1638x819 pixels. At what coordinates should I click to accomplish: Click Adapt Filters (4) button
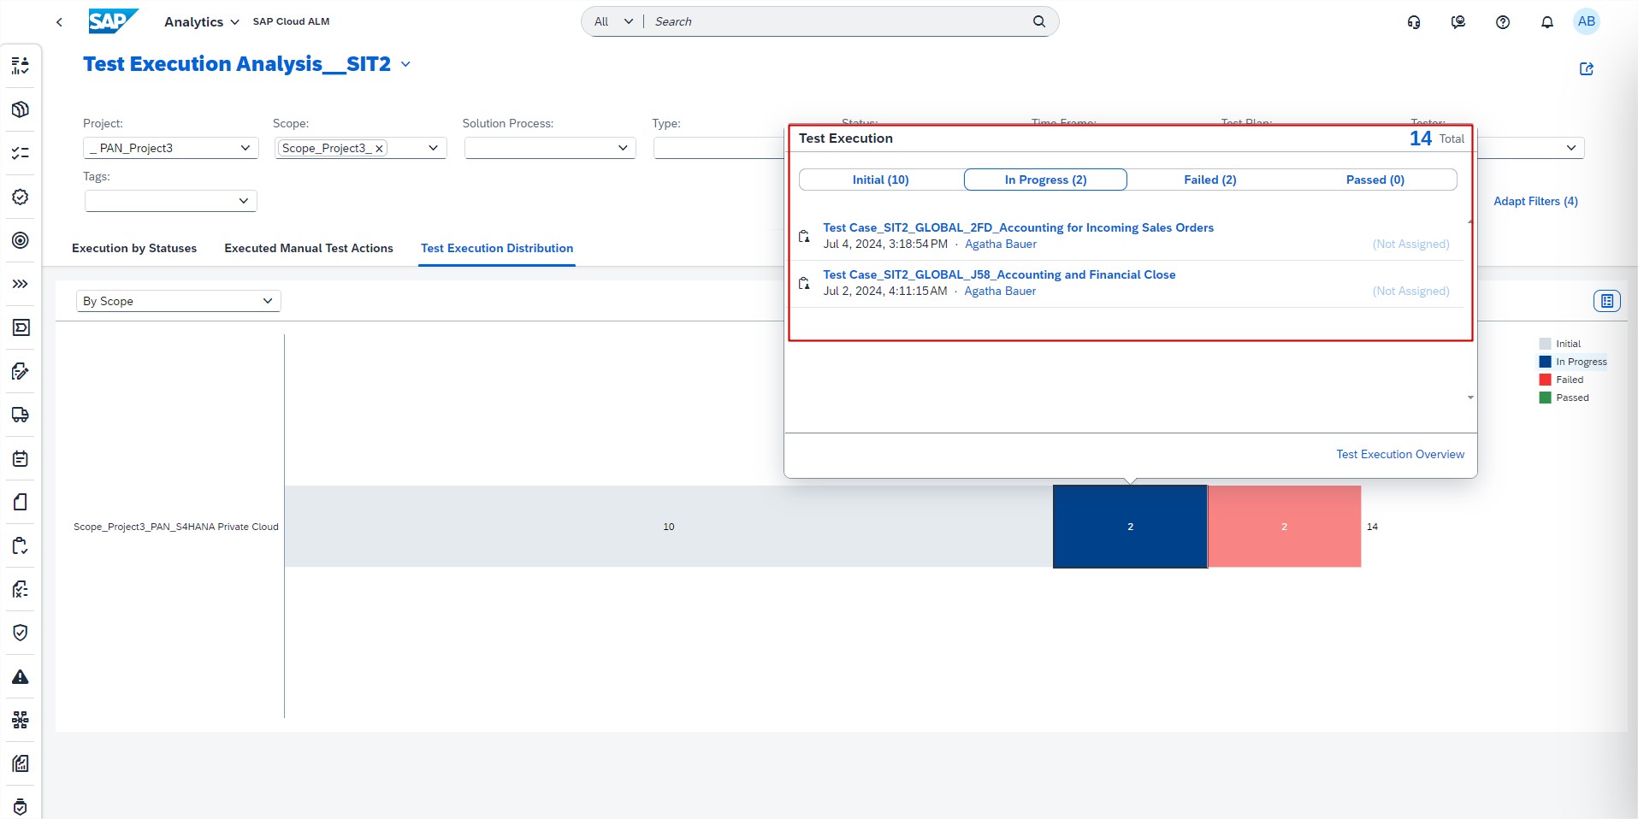[1535, 201]
